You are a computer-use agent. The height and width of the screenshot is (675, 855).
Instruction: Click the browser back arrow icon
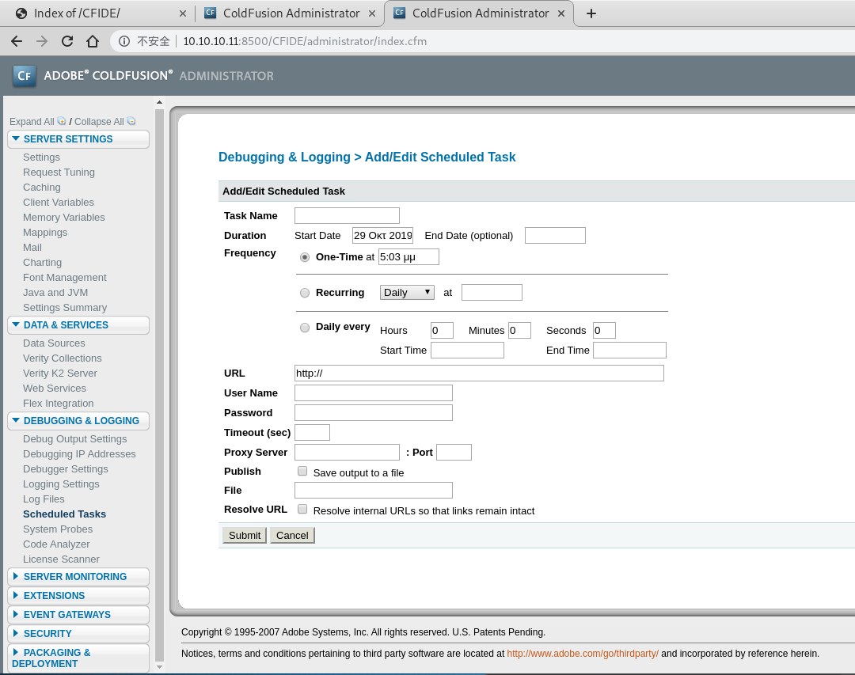tap(17, 41)
